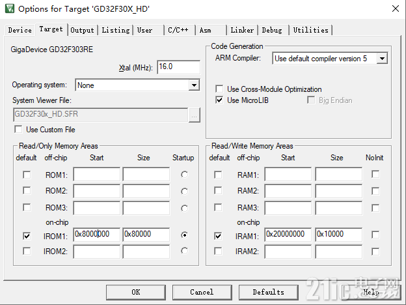Click the ROM1 Start address field

(96, 174)
